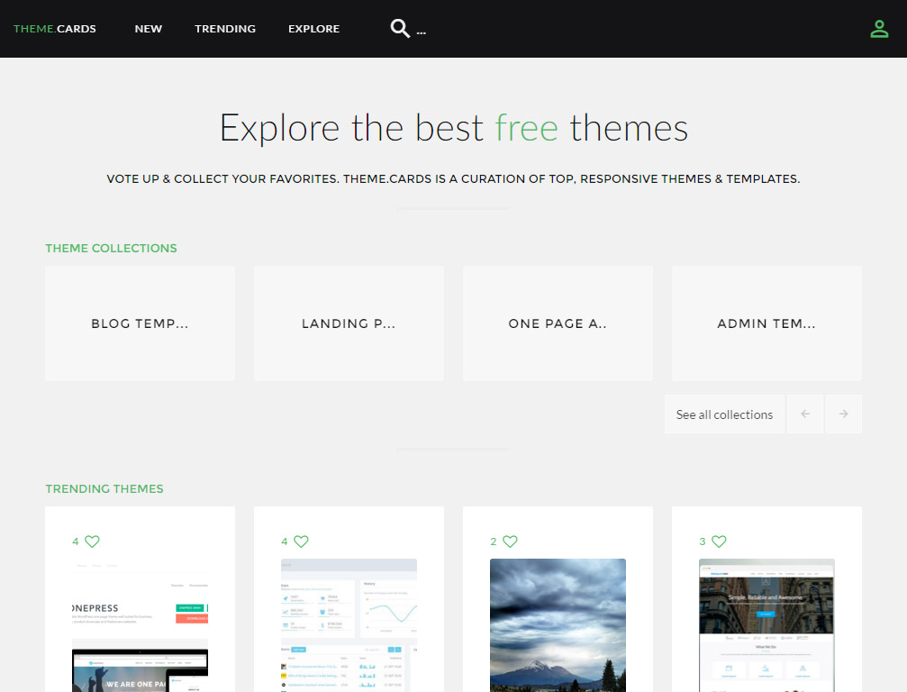Vote up the theme with 3 likes
This screenshot has height=692, width=907.
click(x=719, y=542)
